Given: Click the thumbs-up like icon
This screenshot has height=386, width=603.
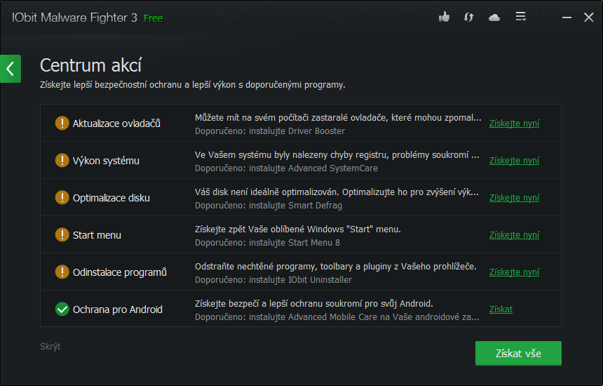Looking at the screenshot, I should click(x=444, y=18).
